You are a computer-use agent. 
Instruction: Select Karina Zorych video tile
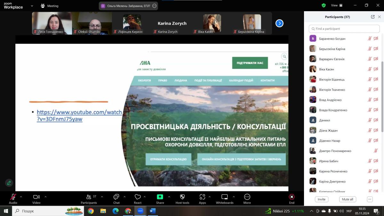(172, 23)
